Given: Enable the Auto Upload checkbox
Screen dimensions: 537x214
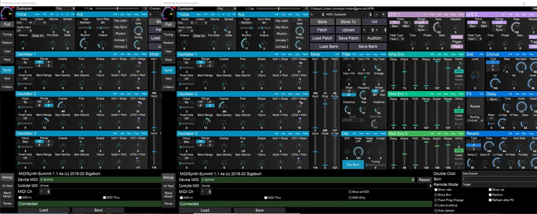Looking at the screenshot, I should pyautogui.click(x=436, y=211).
